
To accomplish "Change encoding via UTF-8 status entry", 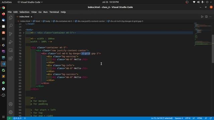I will [188, 118].
